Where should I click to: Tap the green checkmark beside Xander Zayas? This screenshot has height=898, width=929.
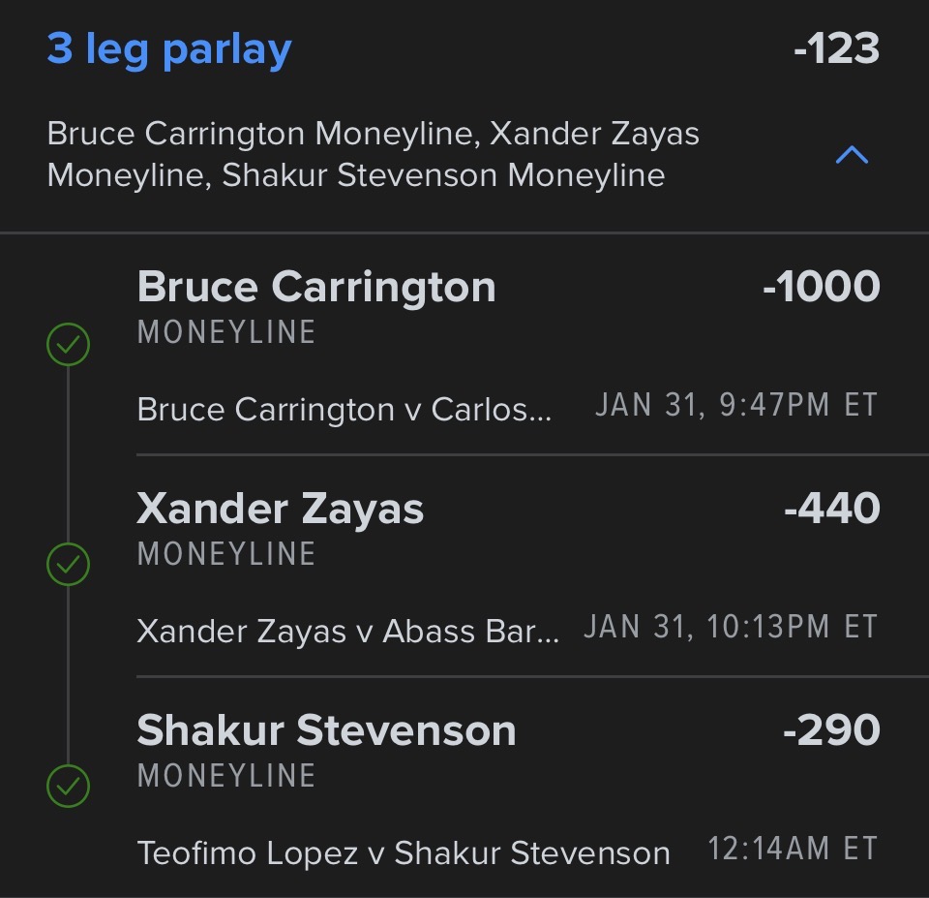pos(69,566)
